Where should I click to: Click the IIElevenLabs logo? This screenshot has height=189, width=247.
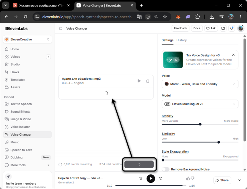point(16,29)
